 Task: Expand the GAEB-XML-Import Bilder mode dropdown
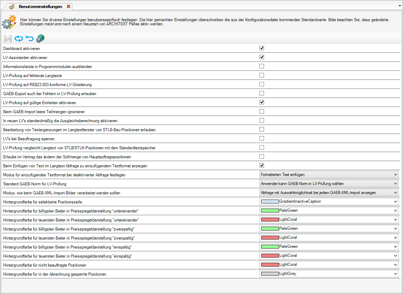tap(329, 193)
